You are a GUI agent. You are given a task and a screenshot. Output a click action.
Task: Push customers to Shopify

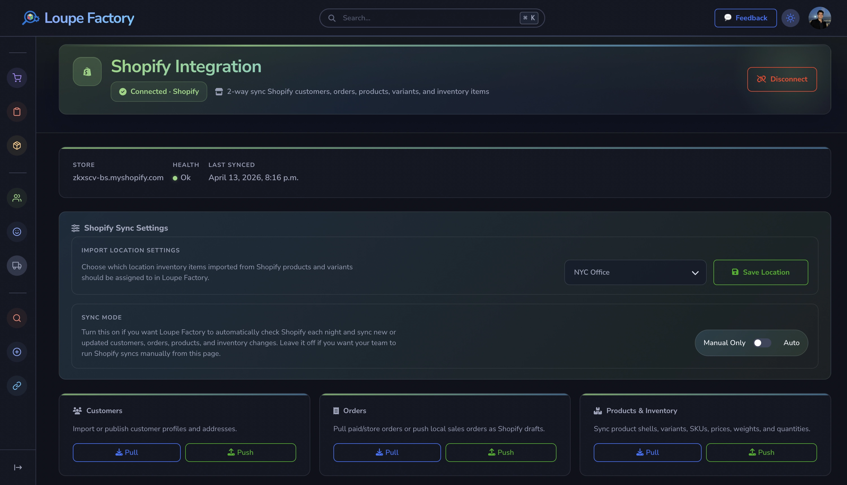241,452
